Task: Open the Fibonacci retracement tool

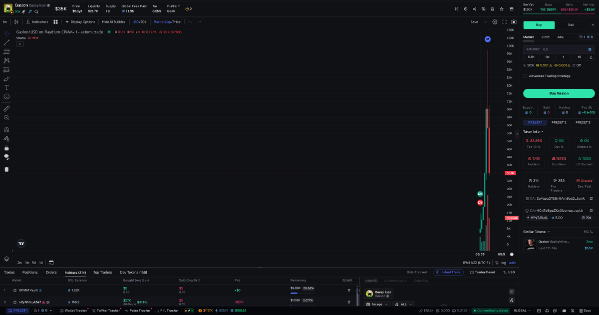Action: click(6, 51)
